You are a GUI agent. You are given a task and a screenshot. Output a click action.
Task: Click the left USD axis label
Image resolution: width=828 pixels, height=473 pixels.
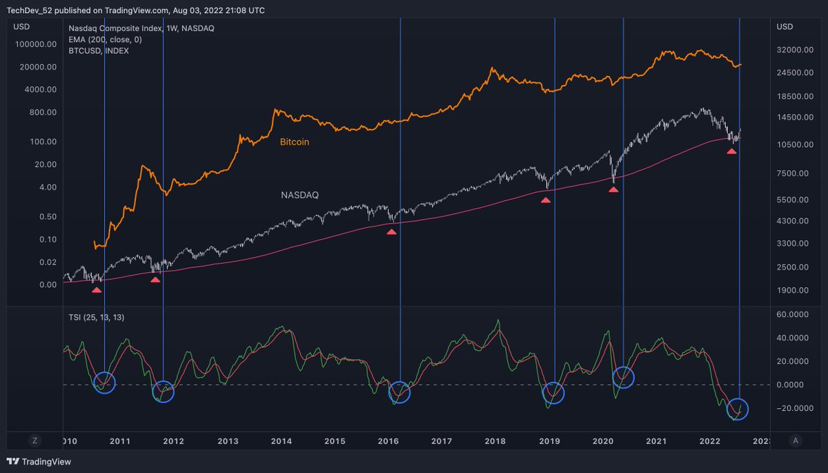[x=20, y=27]
